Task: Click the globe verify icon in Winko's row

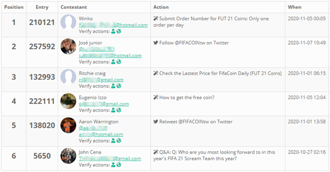Action: (x=119, y=31)
